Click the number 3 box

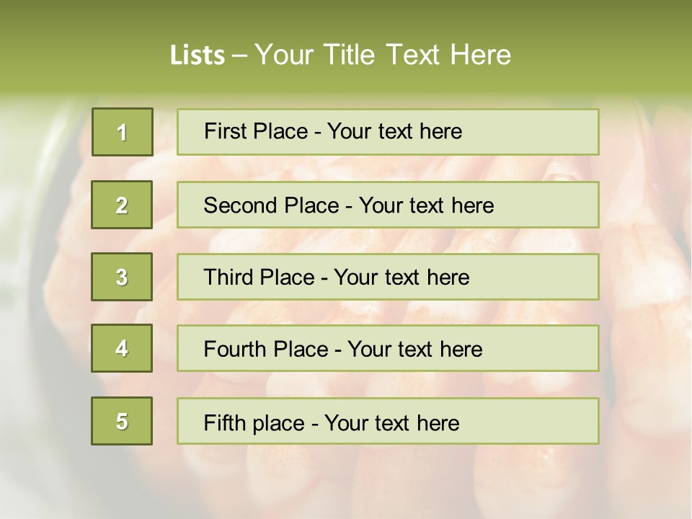click(x=122, y=277)
